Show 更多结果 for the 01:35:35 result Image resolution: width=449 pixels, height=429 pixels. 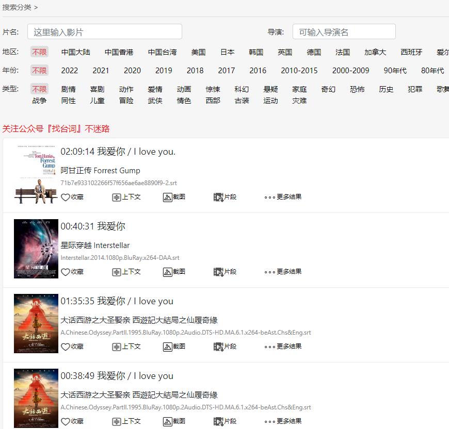pyautogui.click(x=270, y=346)
